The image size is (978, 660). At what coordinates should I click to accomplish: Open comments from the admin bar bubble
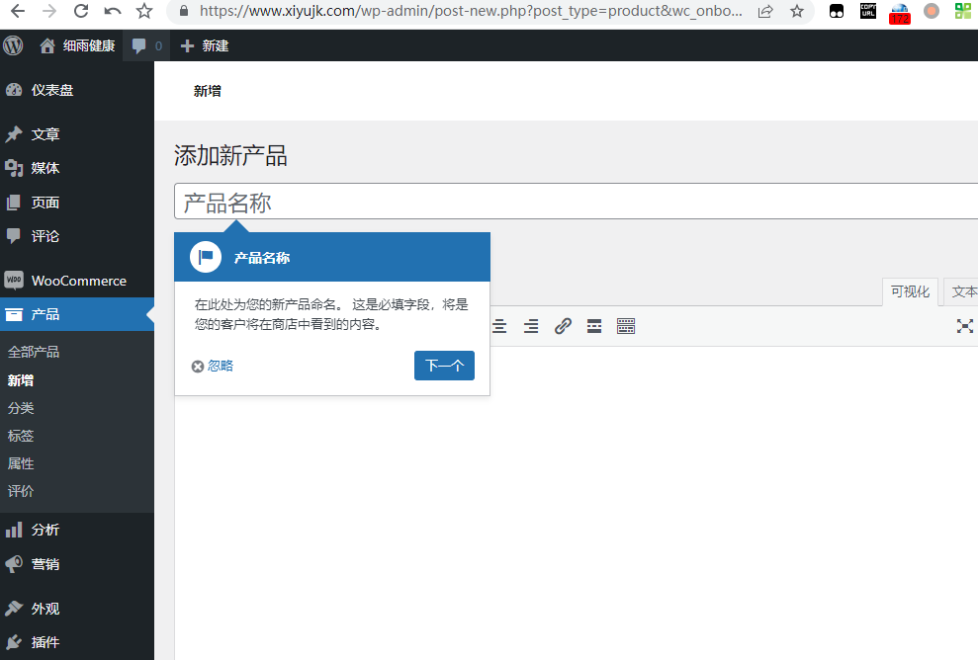coord(146,45)
